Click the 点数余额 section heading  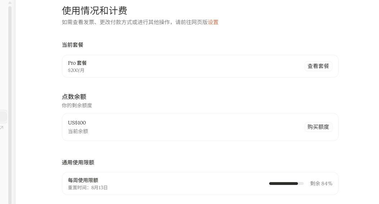click(x=74, y=96)
